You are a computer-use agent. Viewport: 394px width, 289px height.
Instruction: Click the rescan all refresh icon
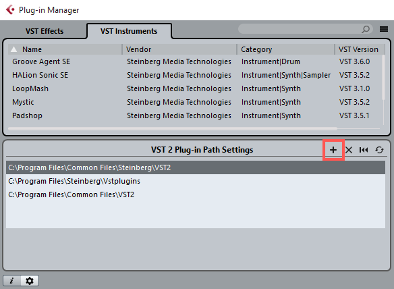tap(379, 150)
